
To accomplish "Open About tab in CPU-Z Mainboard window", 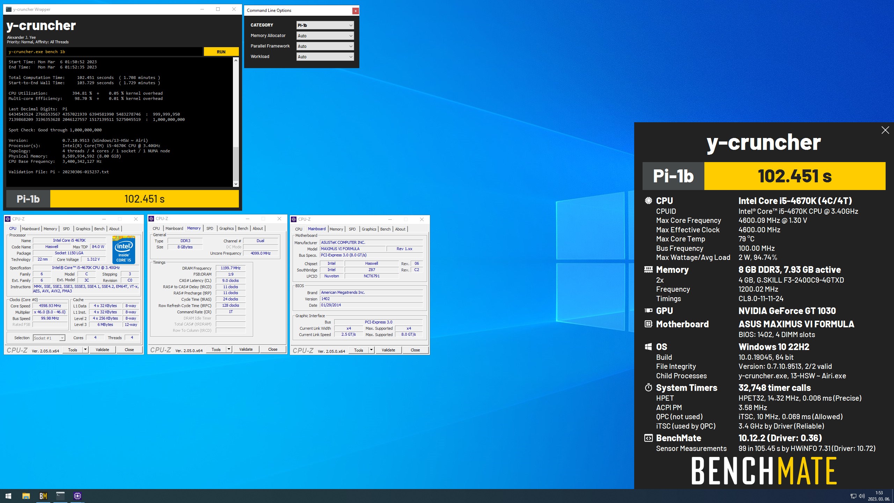I will 400,229.
